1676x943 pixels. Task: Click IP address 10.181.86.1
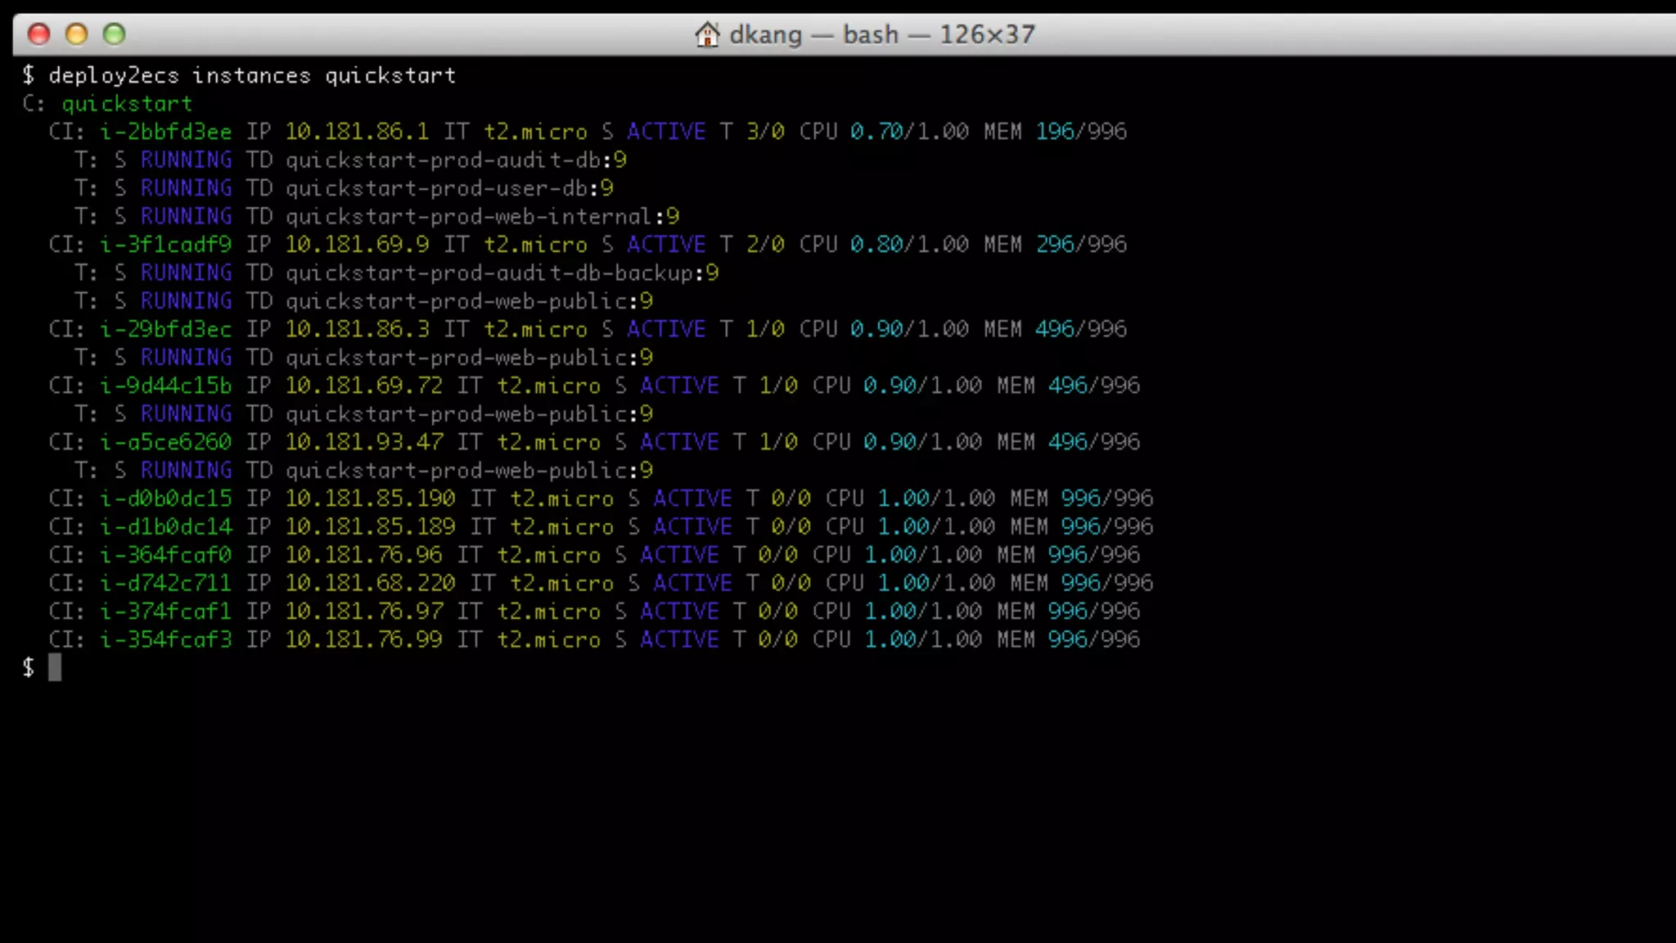point(356,132)
